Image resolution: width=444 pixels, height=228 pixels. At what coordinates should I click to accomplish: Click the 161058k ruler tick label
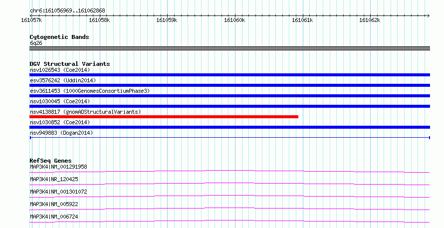(99, 20)
